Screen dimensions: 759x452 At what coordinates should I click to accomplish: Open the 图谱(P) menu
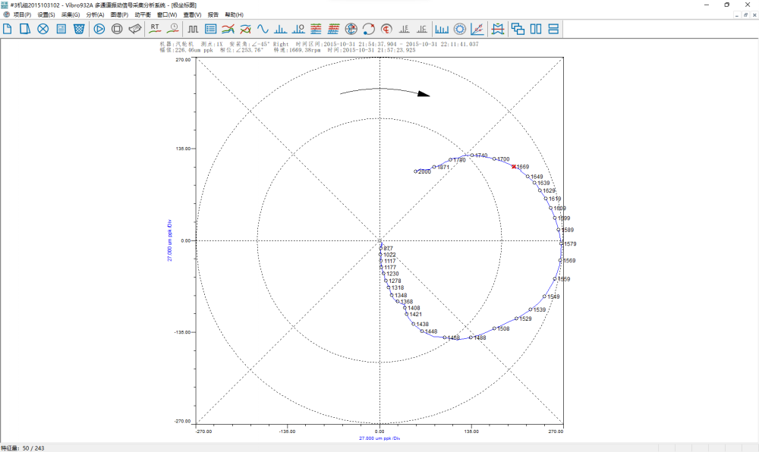[x=120, y=15]
